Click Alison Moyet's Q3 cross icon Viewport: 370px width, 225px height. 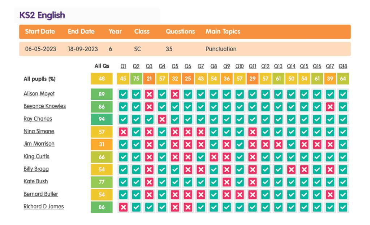coord(149,94)
